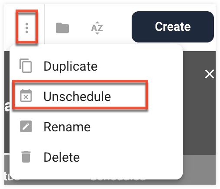Viewport: 220px width, 189px height.
Task: Click the dark panel area beside the menu
Action: [x=199, y=116]
